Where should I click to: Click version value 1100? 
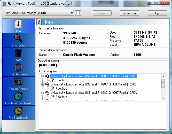tap(137, 55)
